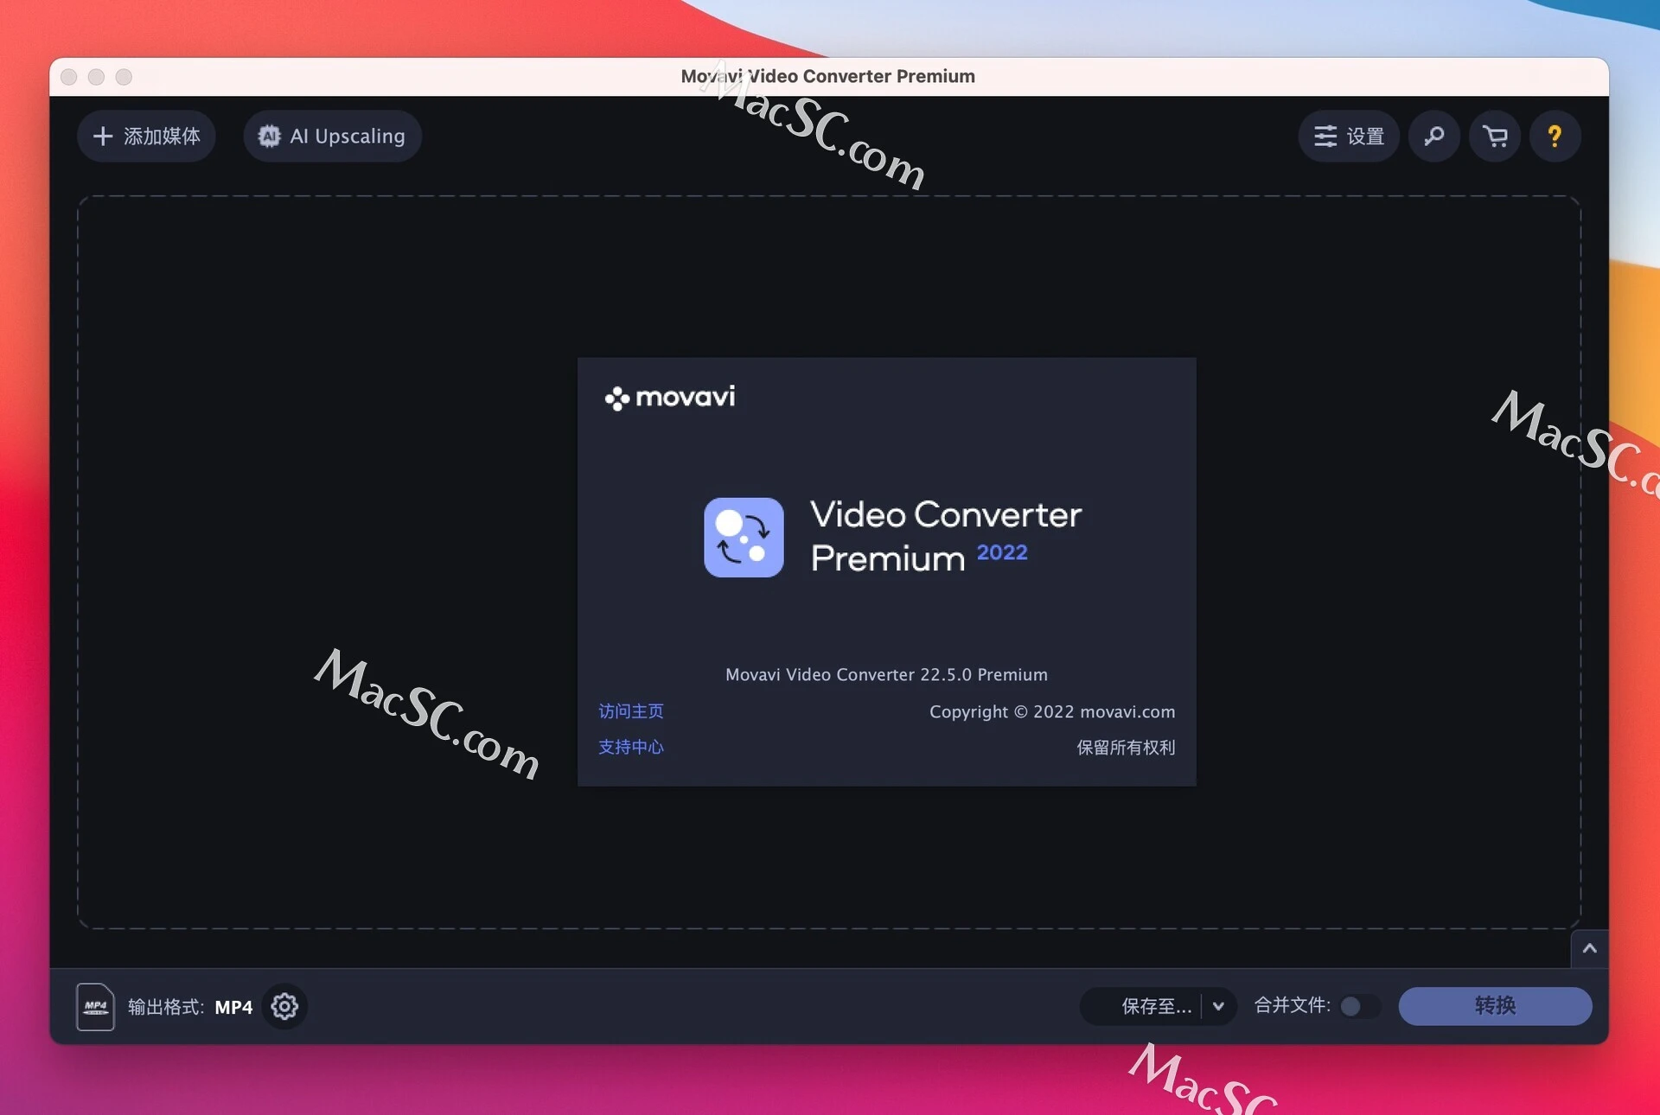The image size is (1660, 1115).
Task: Open the shopping cart purchase icon
Action: tap(1494, 136)
